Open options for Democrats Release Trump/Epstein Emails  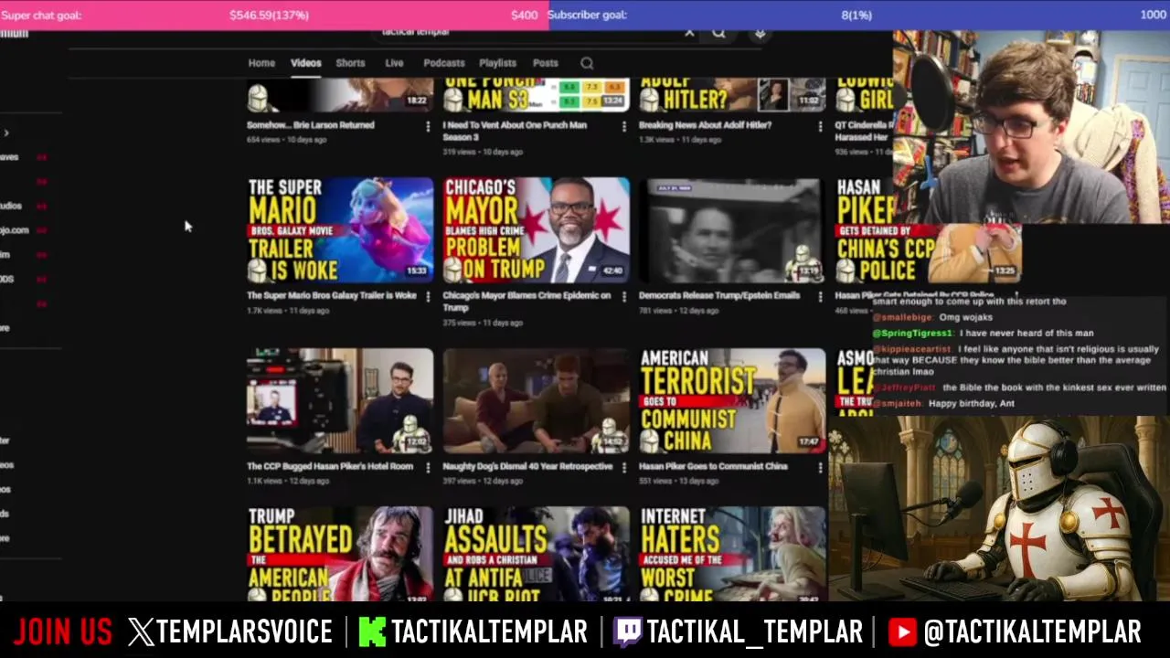pos(819,297)
